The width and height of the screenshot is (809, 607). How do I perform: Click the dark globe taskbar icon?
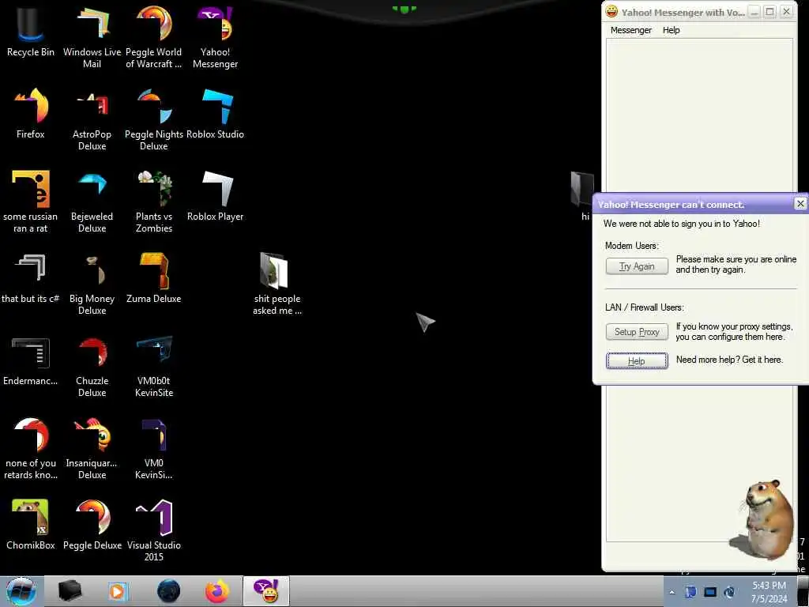click(169, 591)
